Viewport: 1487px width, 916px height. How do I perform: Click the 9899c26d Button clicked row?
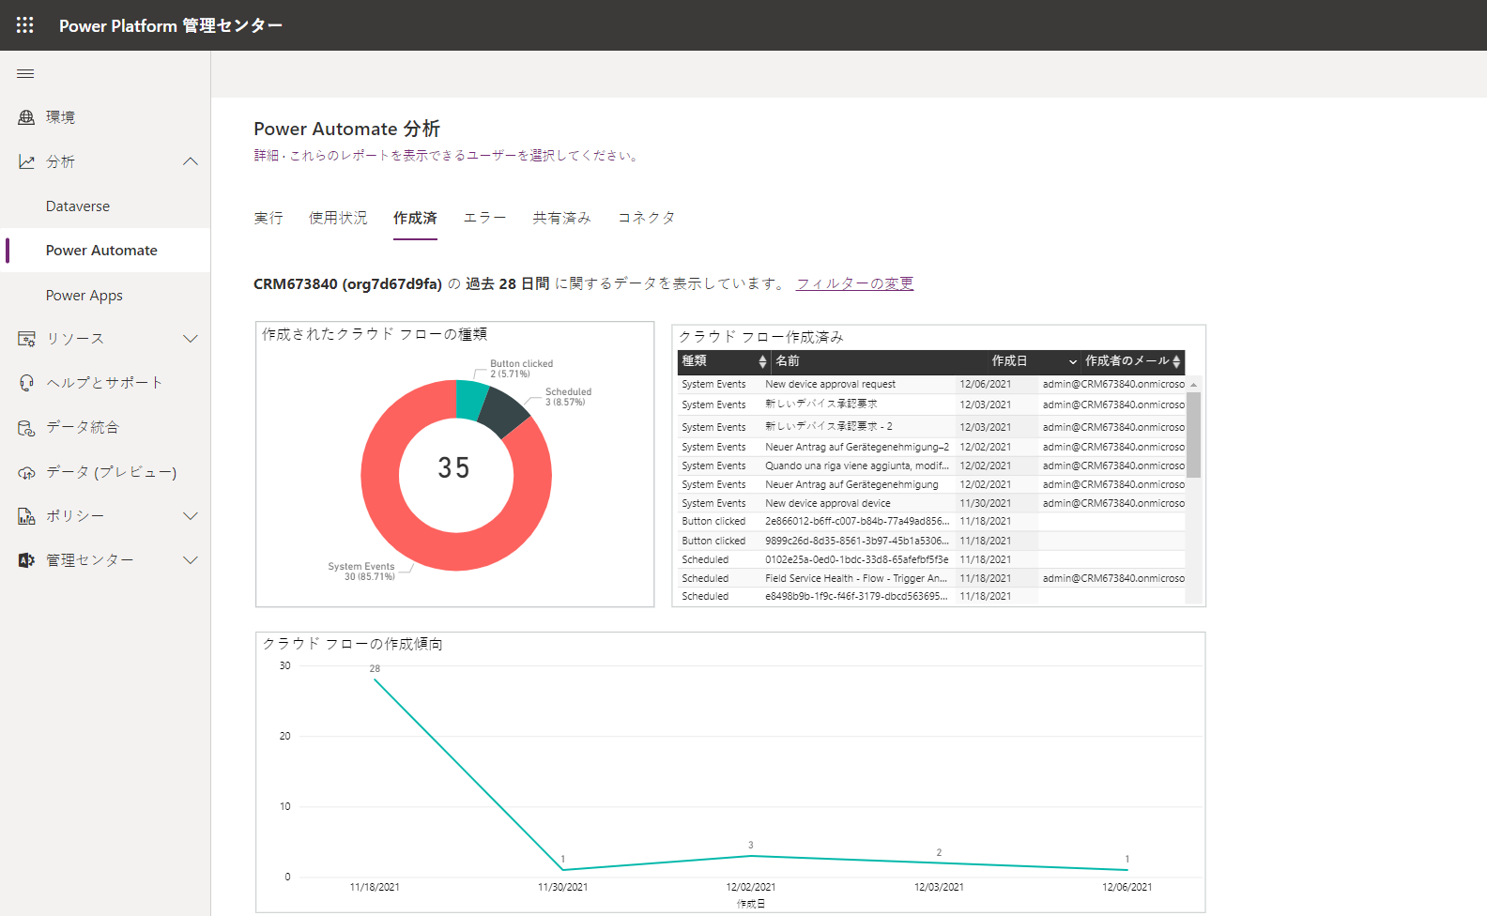click(x=931, y=541)
